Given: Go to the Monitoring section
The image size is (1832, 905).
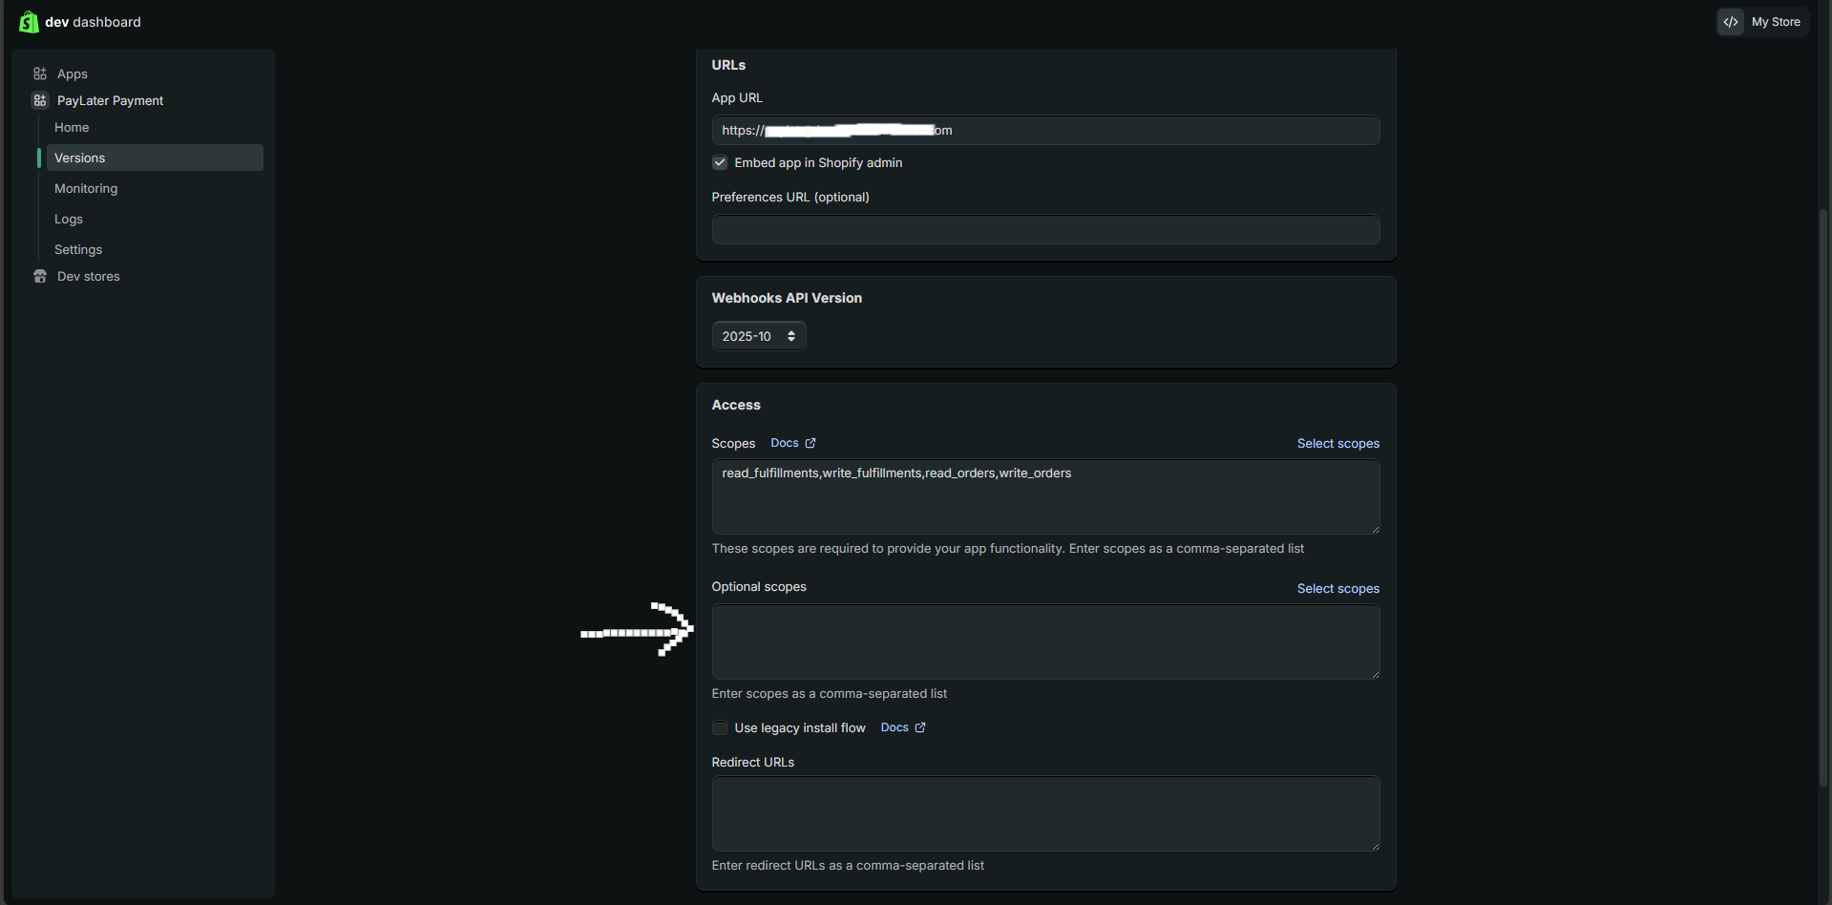Looking at the screenshot, I should pyautogui.click(x=86, y=189).
